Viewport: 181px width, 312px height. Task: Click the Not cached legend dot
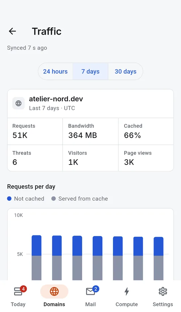click(x=9, y=199)
